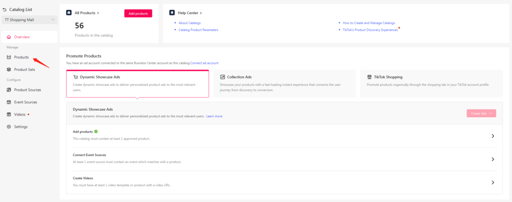
Task: Click the Videos icon in sidebar
Action: click(9, 115)
